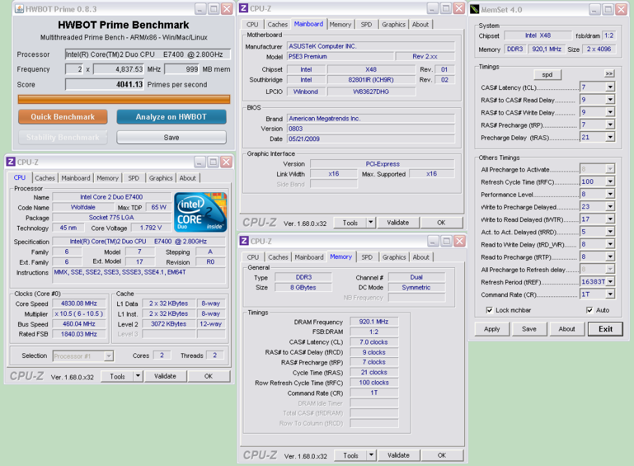
Task: Click CPU-Z CPU window title icon
Action: (11, 162)
